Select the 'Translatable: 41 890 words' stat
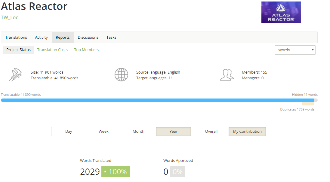This screenshot has height=182, width=330. [54, 78]
